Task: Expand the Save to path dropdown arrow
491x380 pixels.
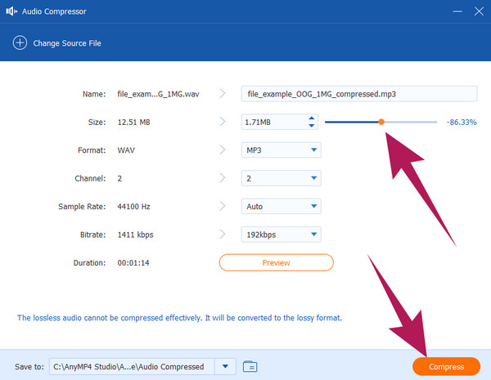Action: tap(225, 367)
